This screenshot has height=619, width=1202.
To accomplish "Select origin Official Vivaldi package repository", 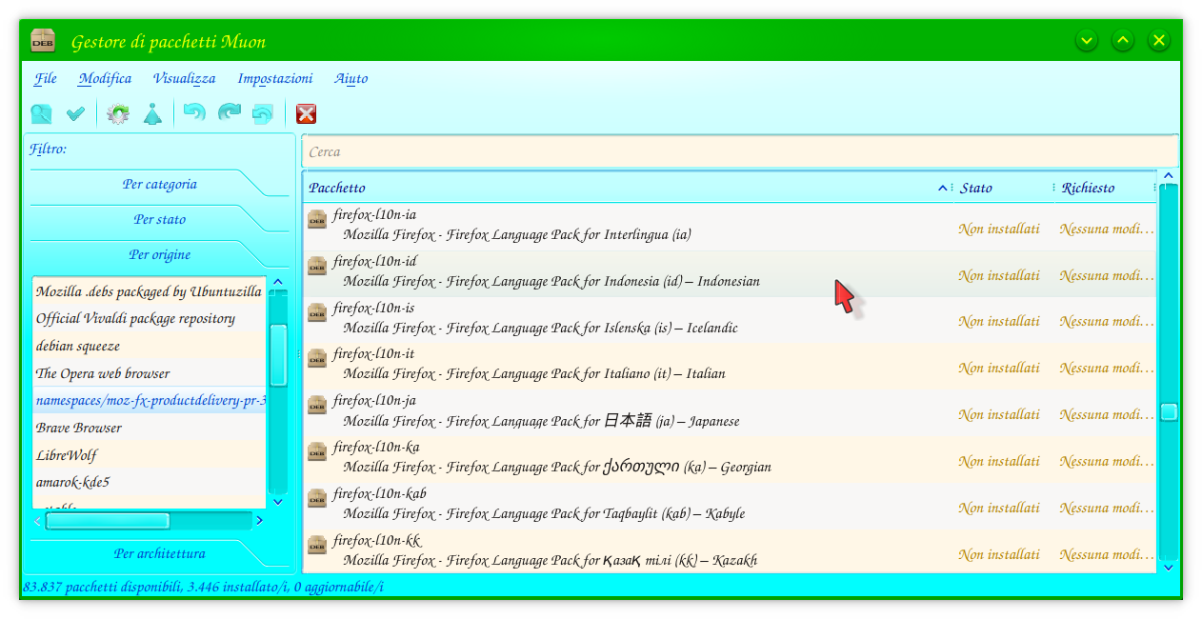I will click(x=149, y=318).
